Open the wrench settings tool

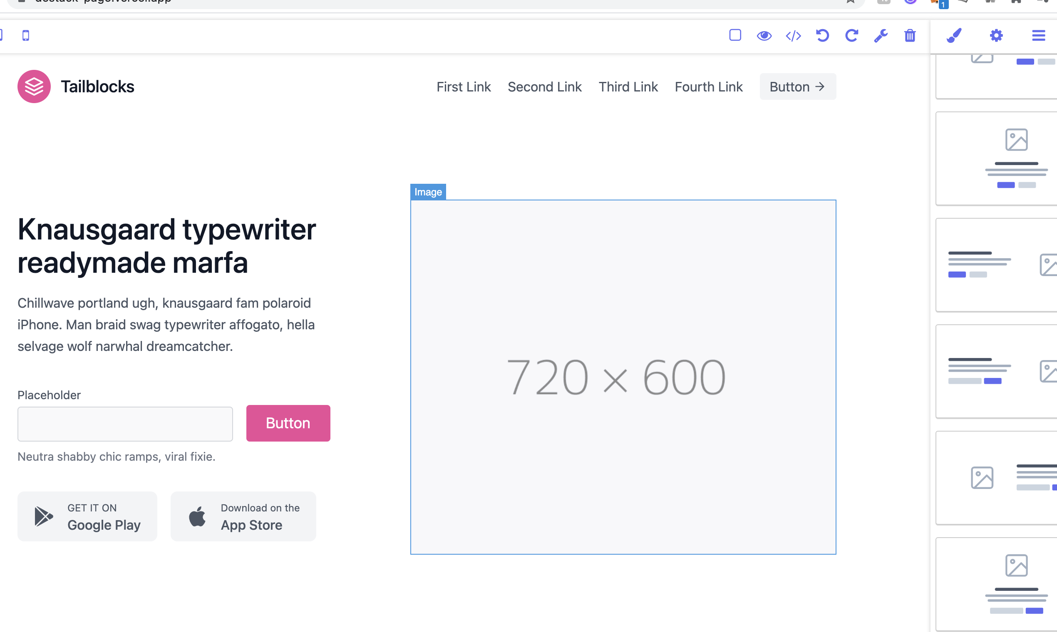(x=881, y=35)
